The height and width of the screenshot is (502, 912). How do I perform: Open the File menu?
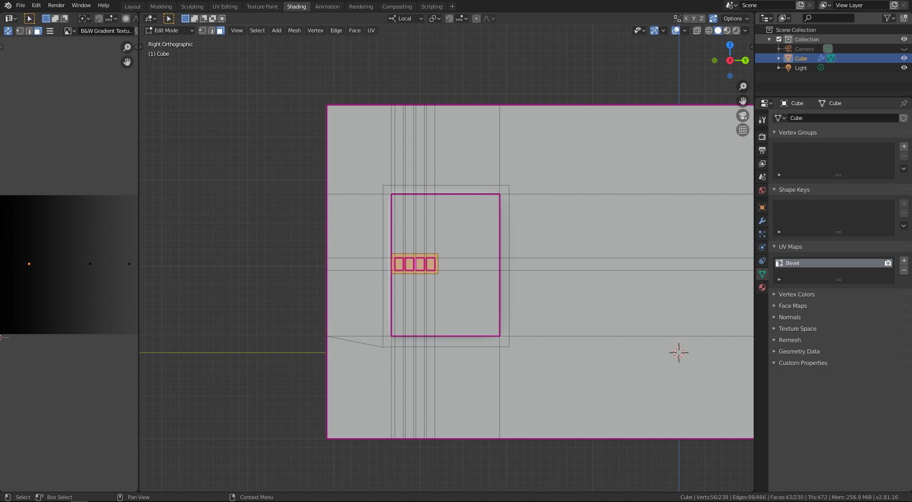click(x=20, y=5)
